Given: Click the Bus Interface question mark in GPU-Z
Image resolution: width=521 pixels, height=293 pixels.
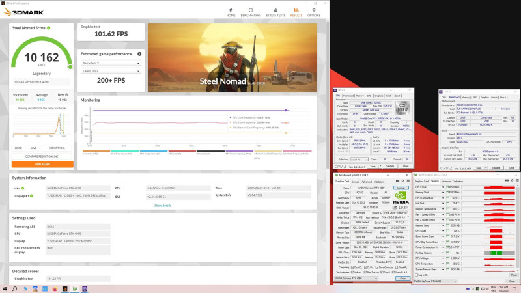Looking at the screenshot, I should coord(408,217).
